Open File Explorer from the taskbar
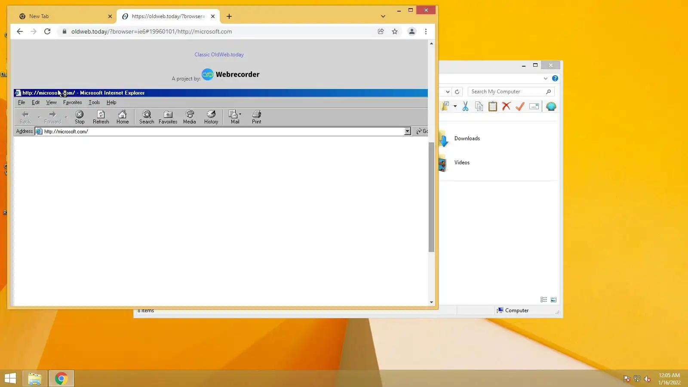688x387 pixels. (x=34, y=378)
